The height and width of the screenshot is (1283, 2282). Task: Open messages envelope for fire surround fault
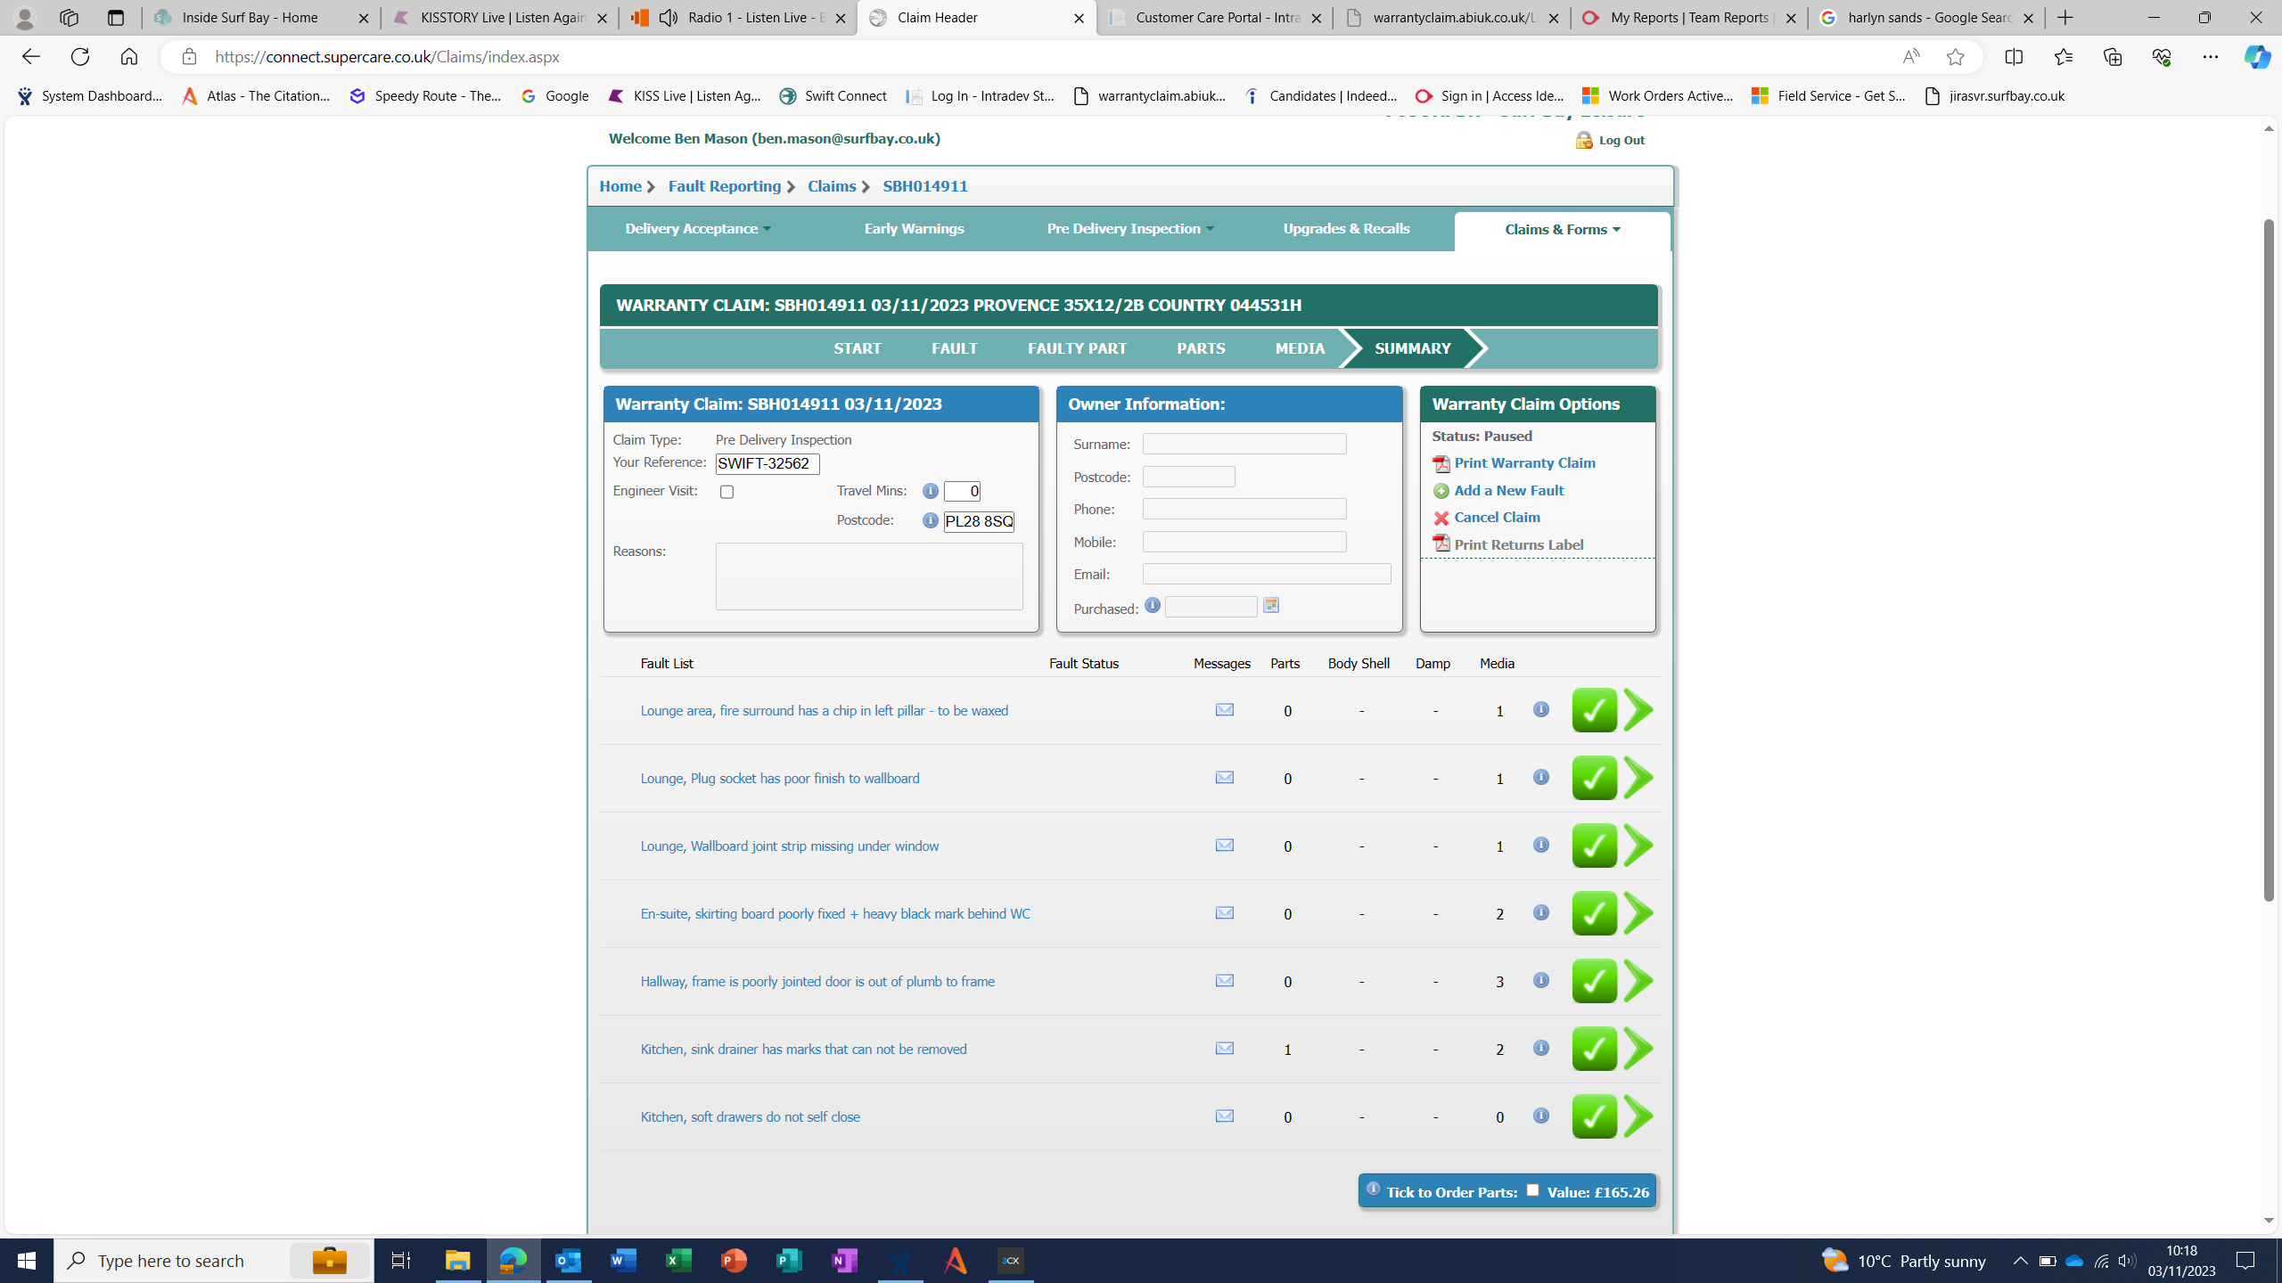(x=1224, y=709)
